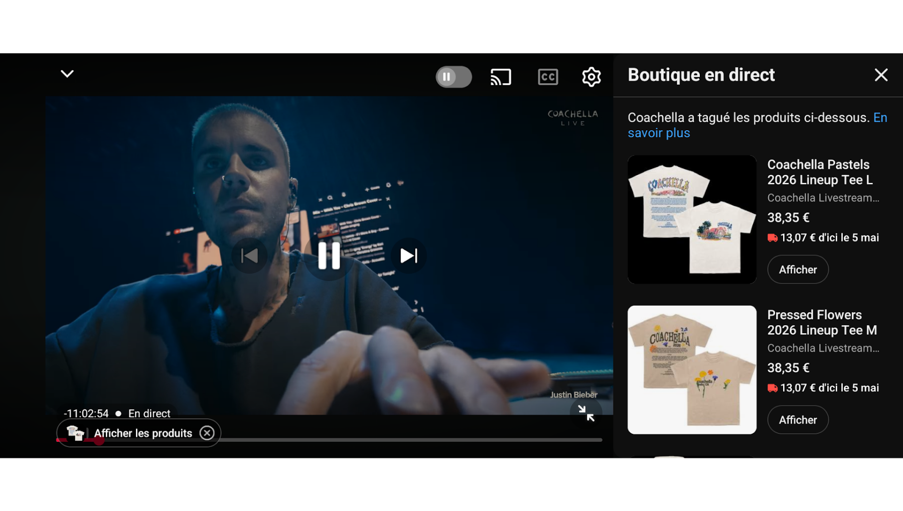Click the video progress bar
This screenshot has height=511, width=903.
pos(329,440)
